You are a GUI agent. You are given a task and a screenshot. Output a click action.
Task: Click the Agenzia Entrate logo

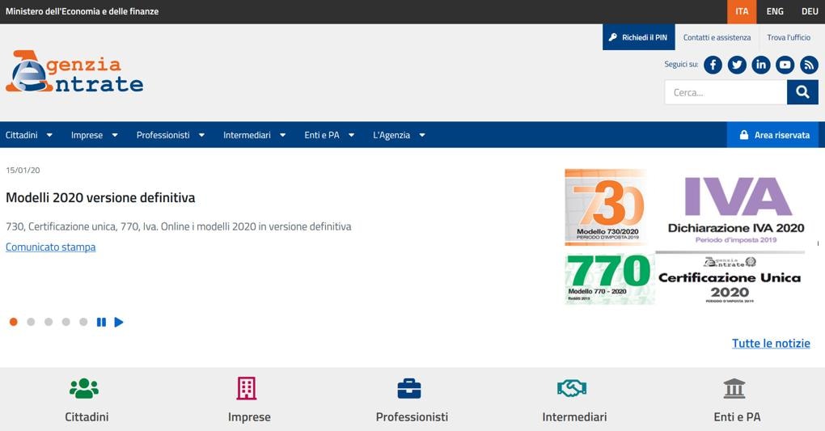(74, 72)
